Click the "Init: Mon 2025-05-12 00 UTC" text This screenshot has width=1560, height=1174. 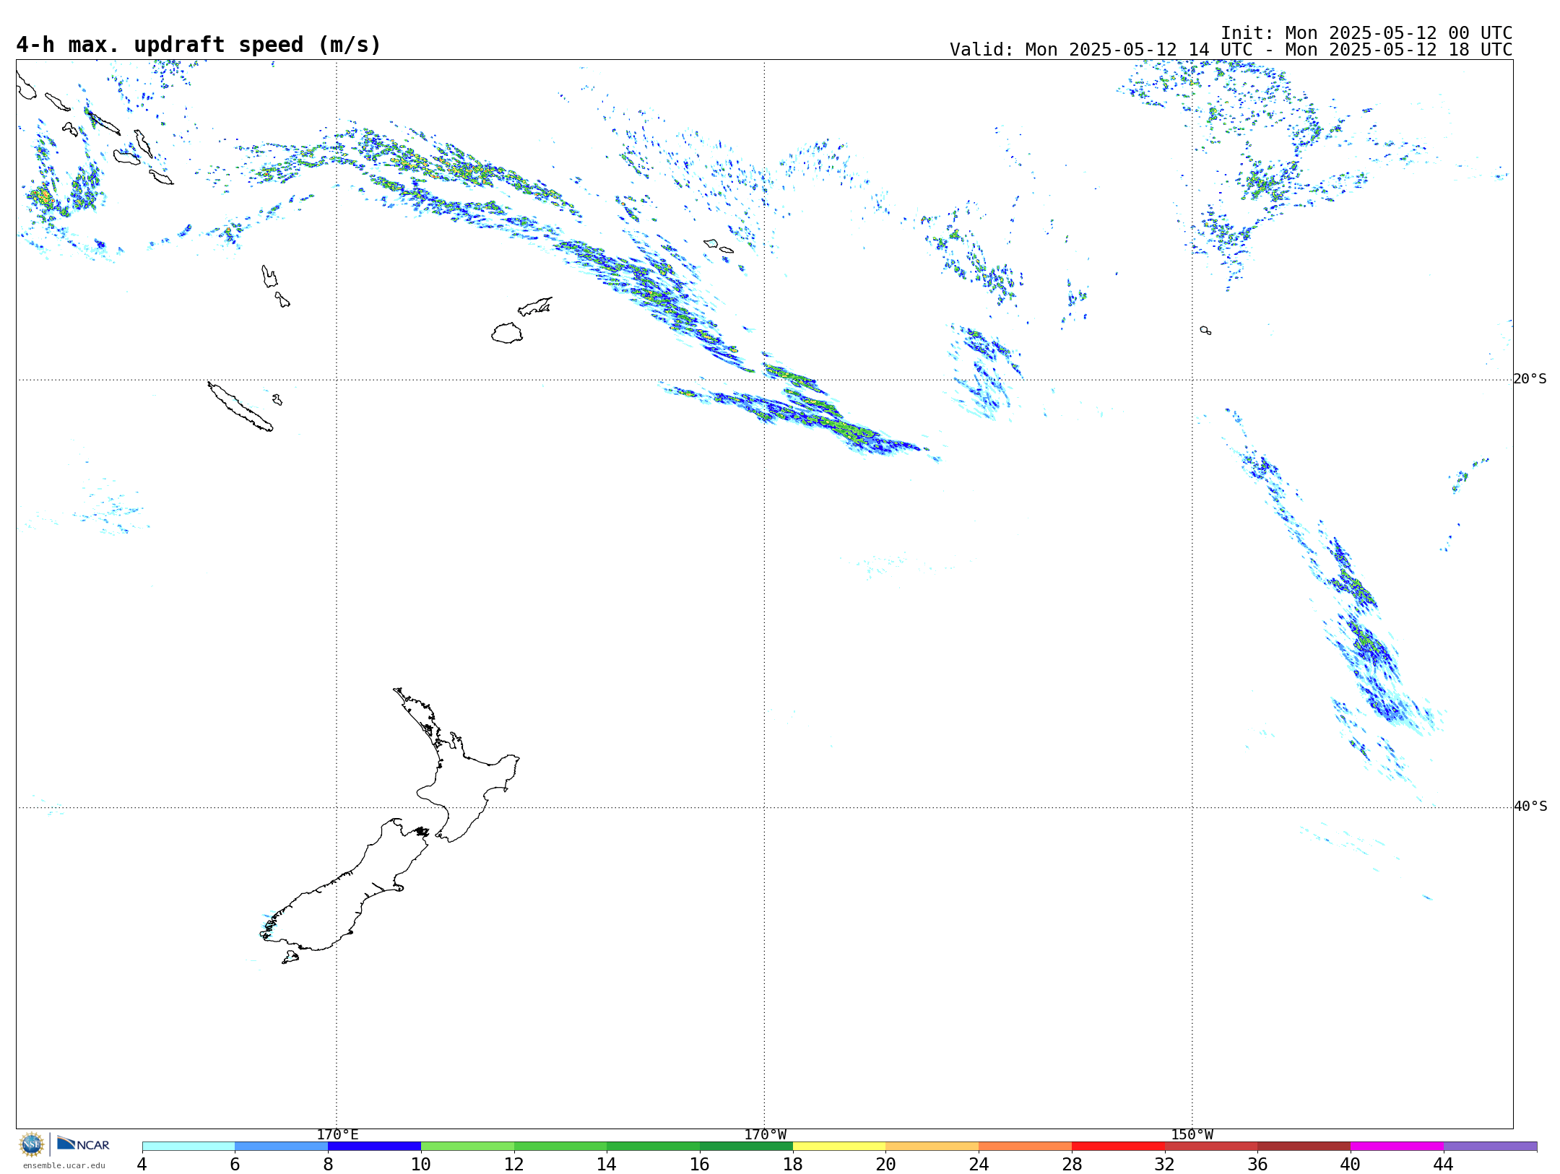click(x=1366, y=33)
